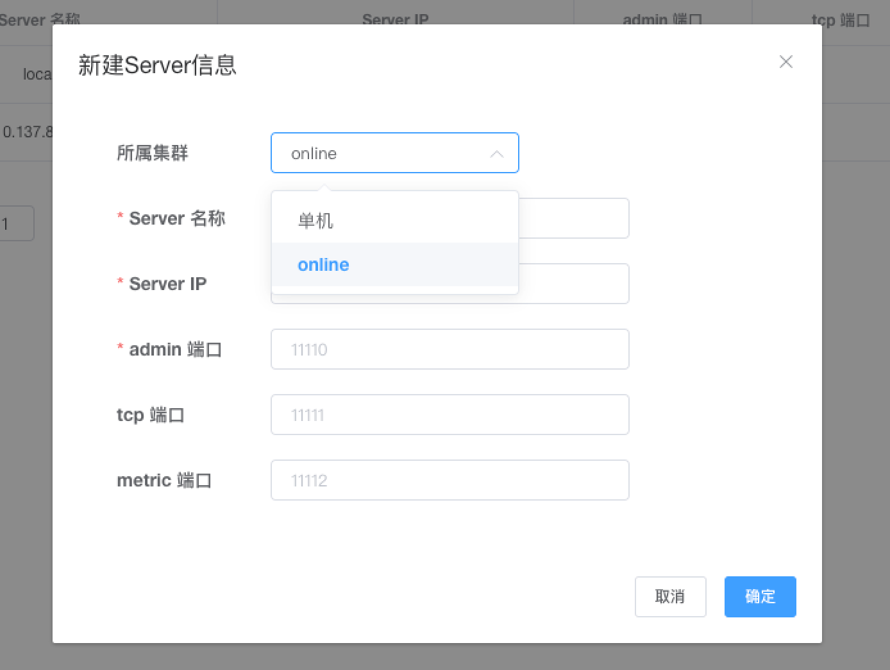The height and width of the screenshot is (670, 890).
Task: Click the admin 端口 column header behind the dialog
Action: (x=662, y=19)
